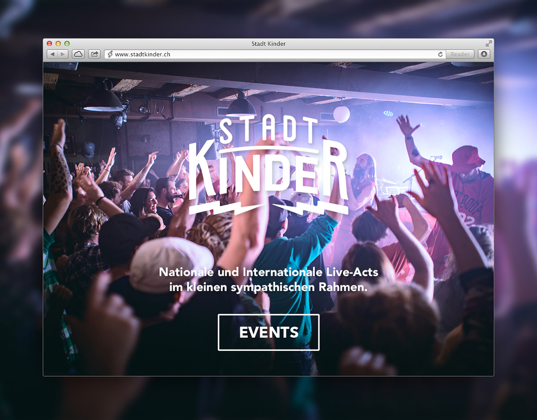Go back using the back arrow
The width and height of the screenshot is (537, 420).
(52, 54)
